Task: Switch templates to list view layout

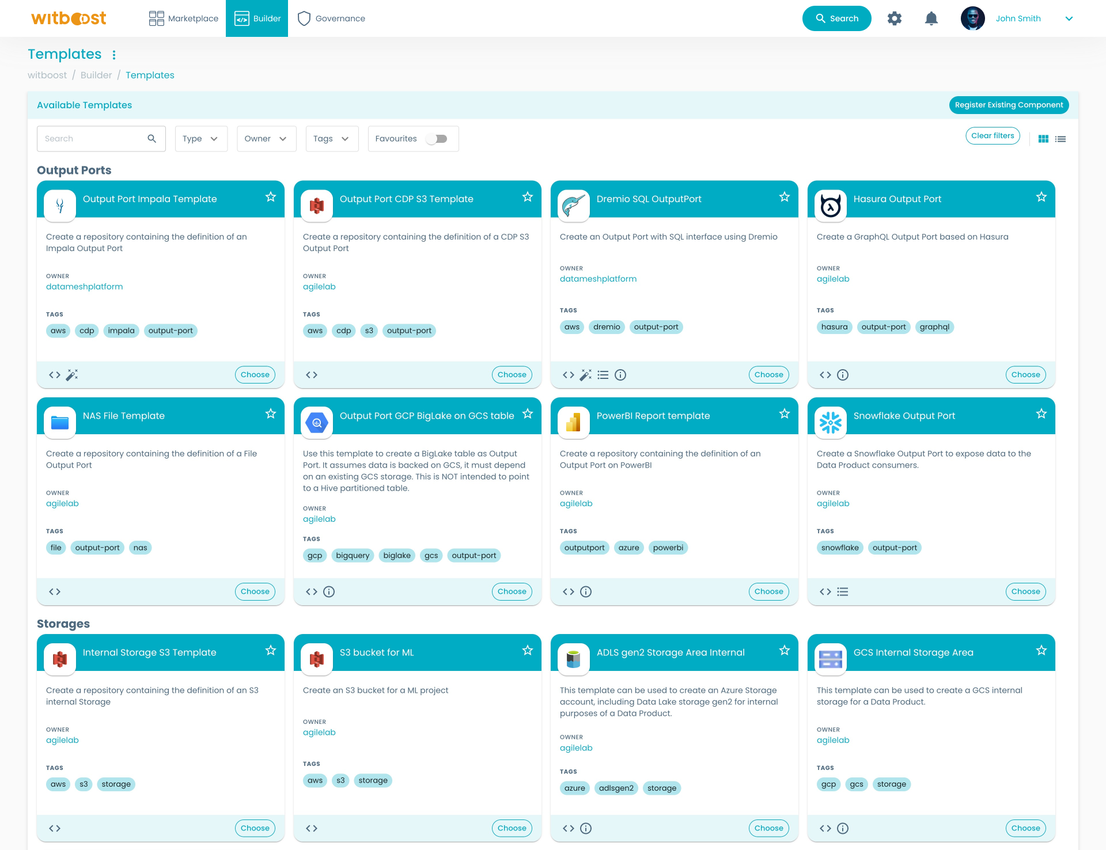Action: (1060, 139)
